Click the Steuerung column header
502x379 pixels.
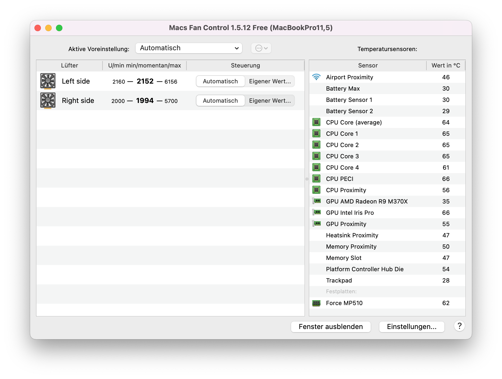pyautogui.click(x=245, y=65)
